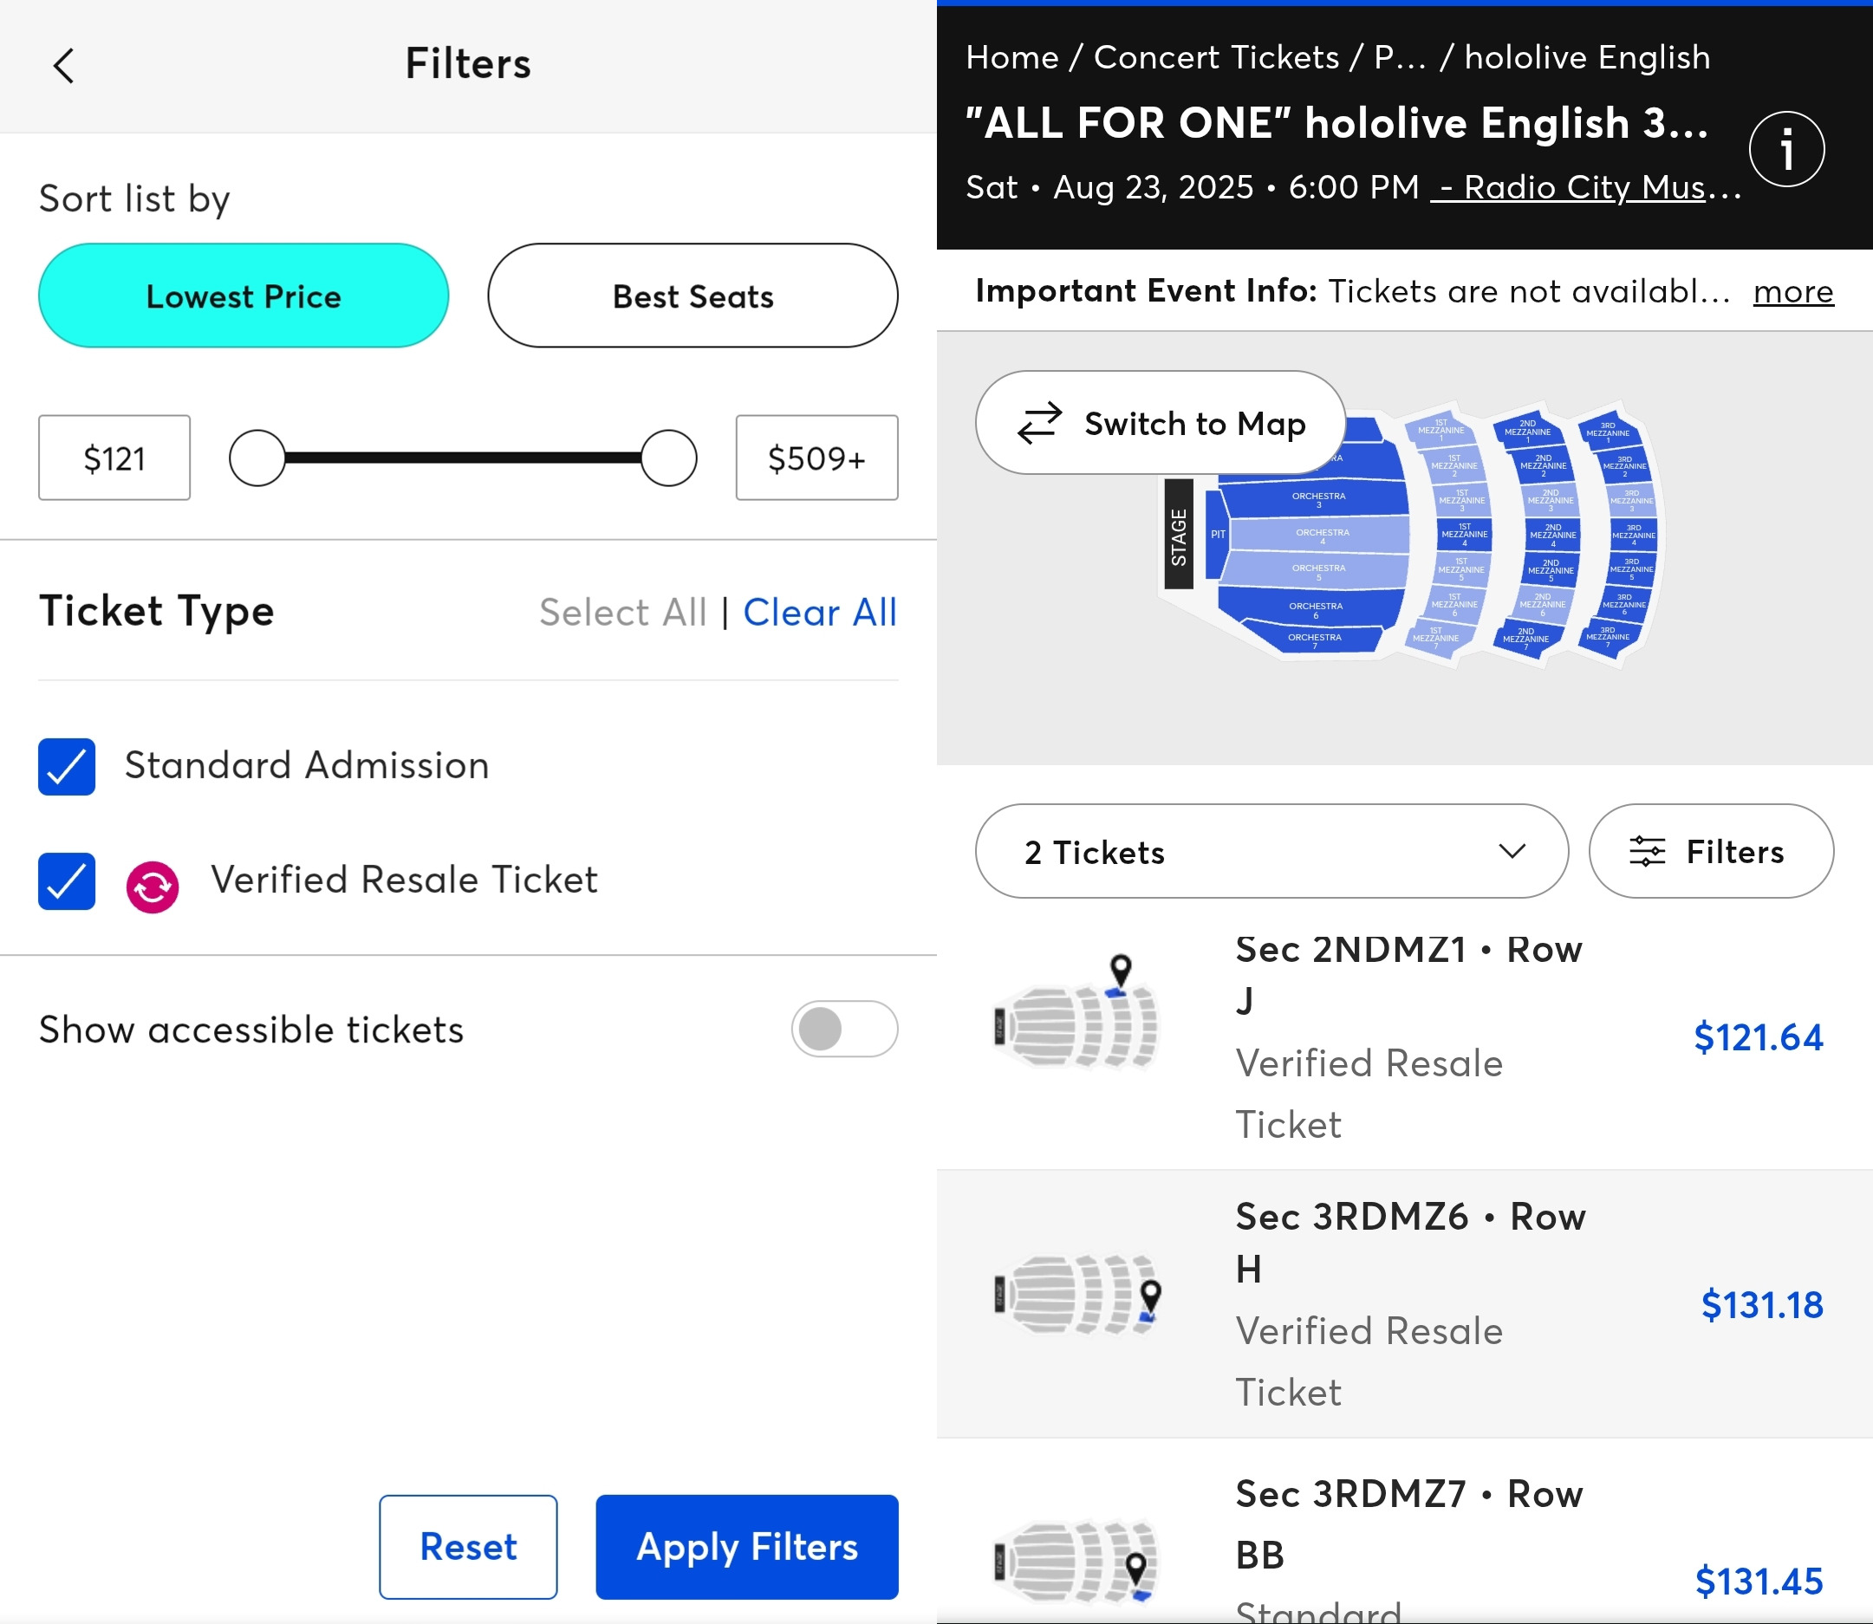Sort list by Best Seats
Screen dimensions: 1873x1624
pyautogui.click(x=693, y=296)
